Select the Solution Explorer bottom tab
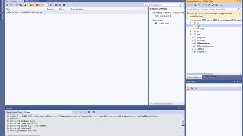Screen dimensions: 243x136 pos(194,77)
